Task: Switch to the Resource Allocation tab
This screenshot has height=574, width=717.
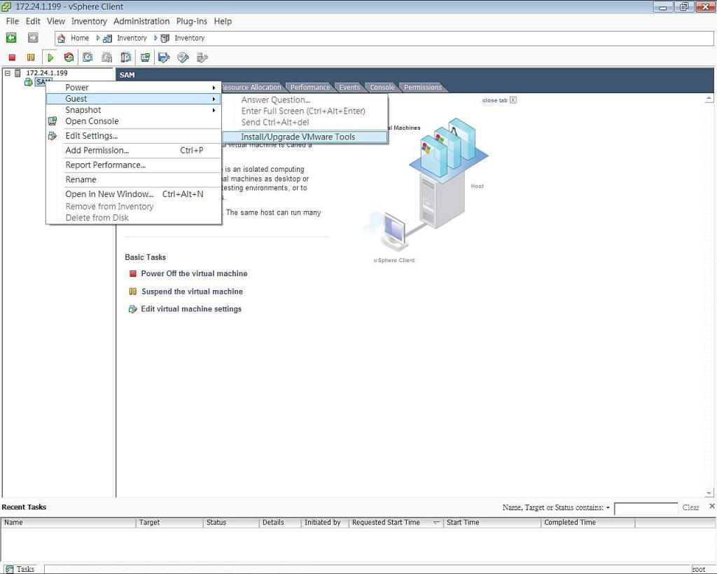Action: pos(251,88)
